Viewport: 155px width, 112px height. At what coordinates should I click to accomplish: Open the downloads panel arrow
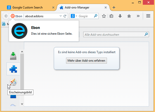point(120,16)
